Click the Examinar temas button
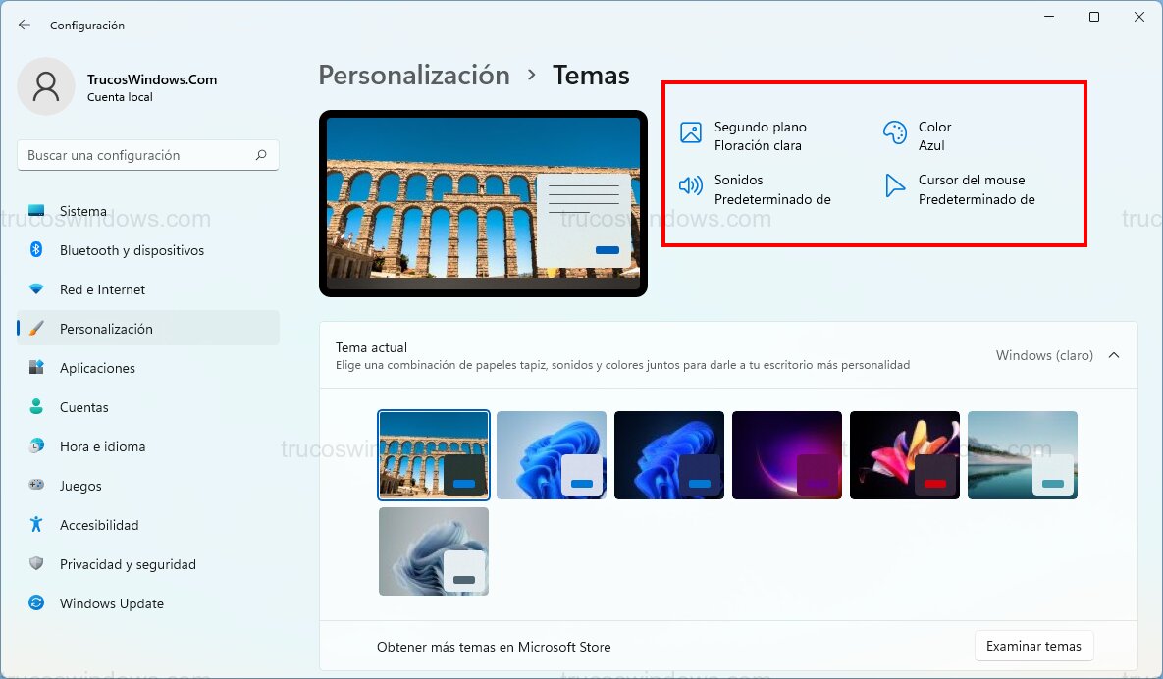The image size is (1163, 679). (1033, 646)
